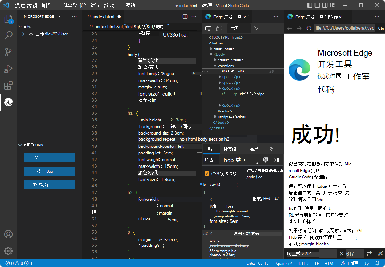Toggle the screencast settings wand icon

380,254
